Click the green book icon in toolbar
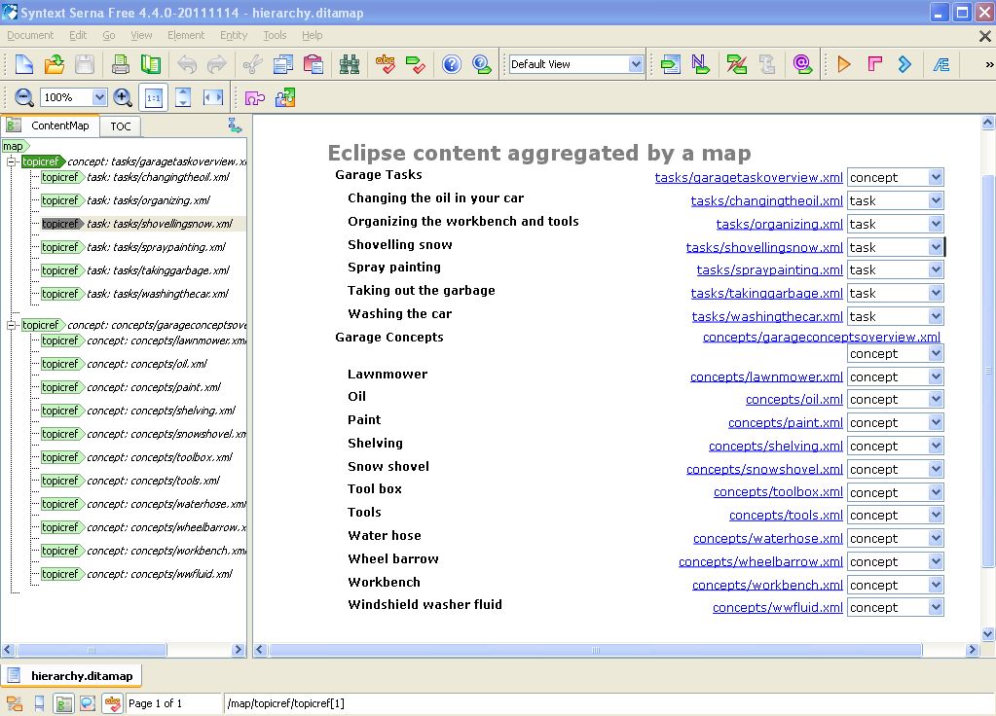 tap(151, 64)
